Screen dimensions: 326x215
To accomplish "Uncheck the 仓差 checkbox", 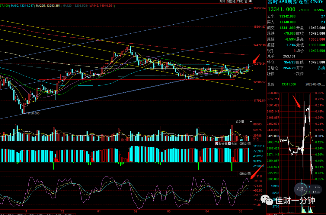I will 229,144.
